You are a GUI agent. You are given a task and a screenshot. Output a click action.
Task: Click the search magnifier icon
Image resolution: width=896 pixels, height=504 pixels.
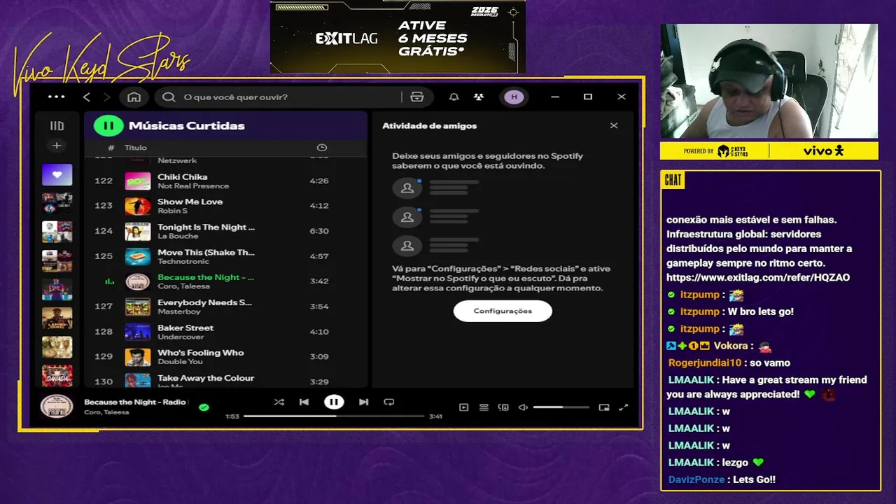(169, 97)
